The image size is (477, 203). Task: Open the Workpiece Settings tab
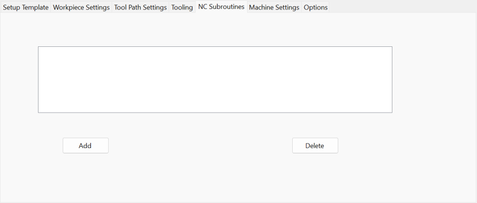tap(81, 7)
